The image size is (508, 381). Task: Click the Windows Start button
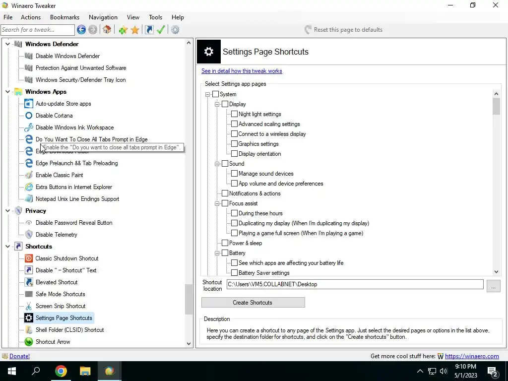click(12, 371)
